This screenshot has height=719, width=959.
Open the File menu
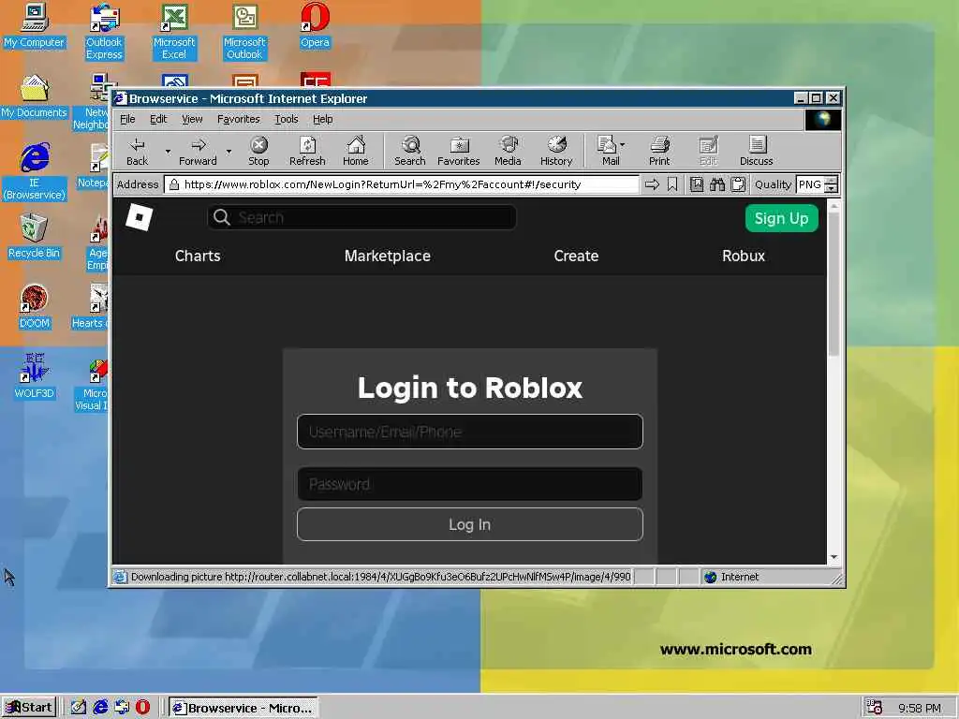127,119
